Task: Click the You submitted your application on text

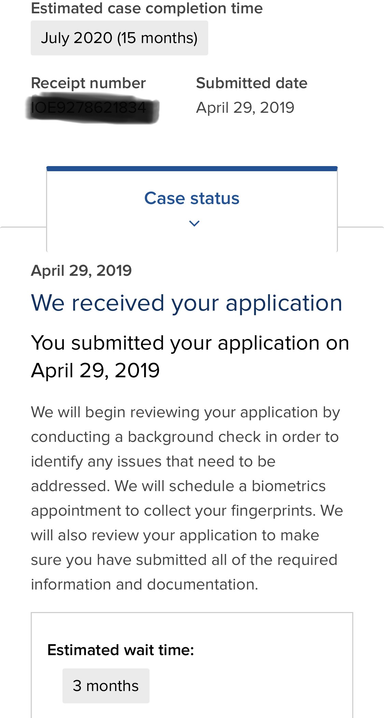Action: (x=190, y=343)
